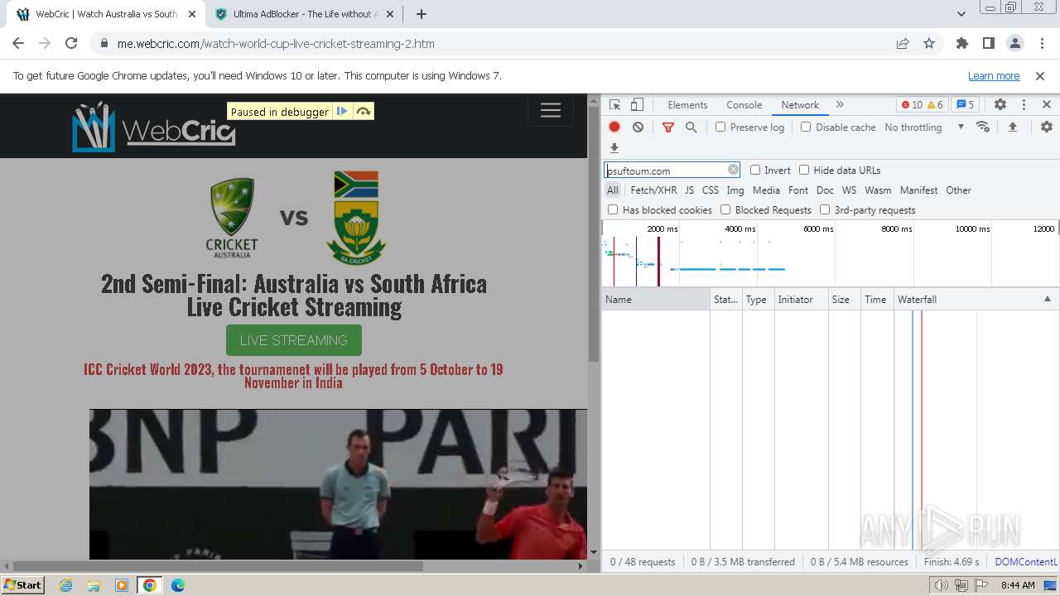Resume script execution in debugger overlay
The width and height of the screenshot is (1060, 596).
coord(342,112)
